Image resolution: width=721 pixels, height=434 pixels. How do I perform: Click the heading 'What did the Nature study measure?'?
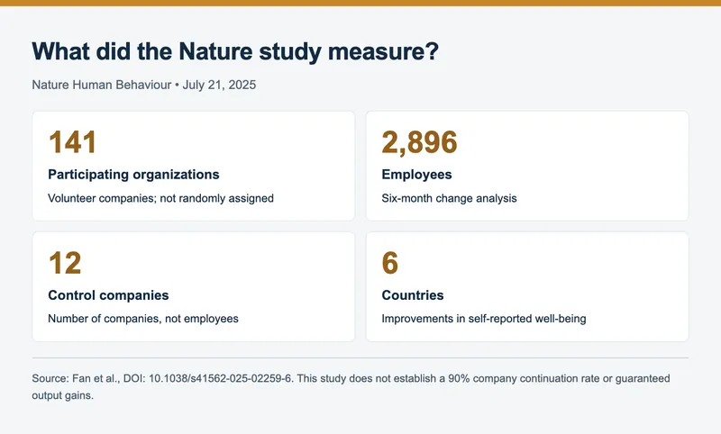(235, 51)
